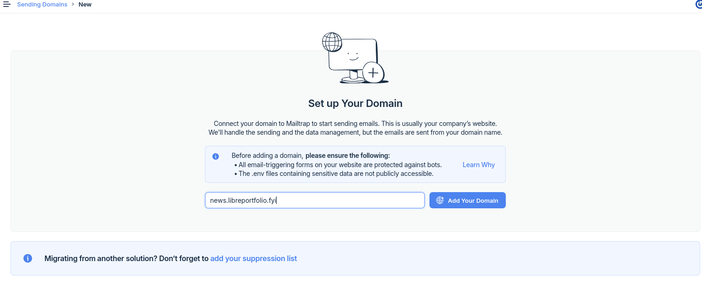702x281 pixels.
Task: Open the navigation hamburger menu
Action: tap(7, 4)
